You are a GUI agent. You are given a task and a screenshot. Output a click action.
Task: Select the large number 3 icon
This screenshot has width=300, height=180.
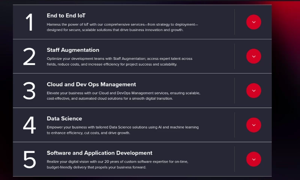(29, 91)
